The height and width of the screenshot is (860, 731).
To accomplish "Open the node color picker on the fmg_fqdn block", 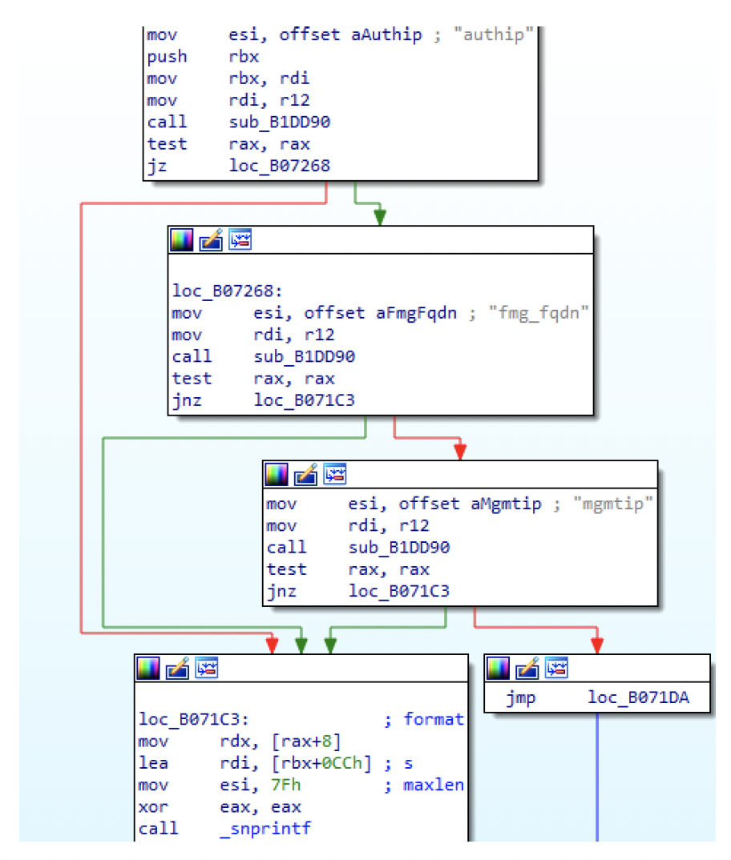I will coord(182,240).
